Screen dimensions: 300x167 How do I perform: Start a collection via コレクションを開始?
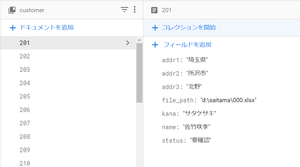click(189, 27)
